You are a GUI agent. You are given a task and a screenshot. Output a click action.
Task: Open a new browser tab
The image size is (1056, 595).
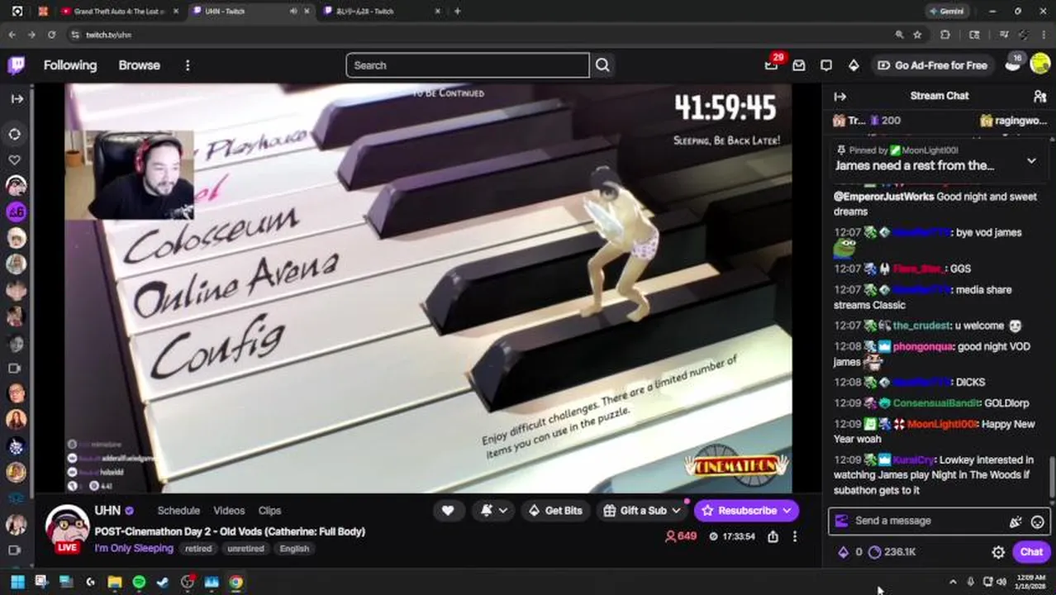(x=458, y=12)
